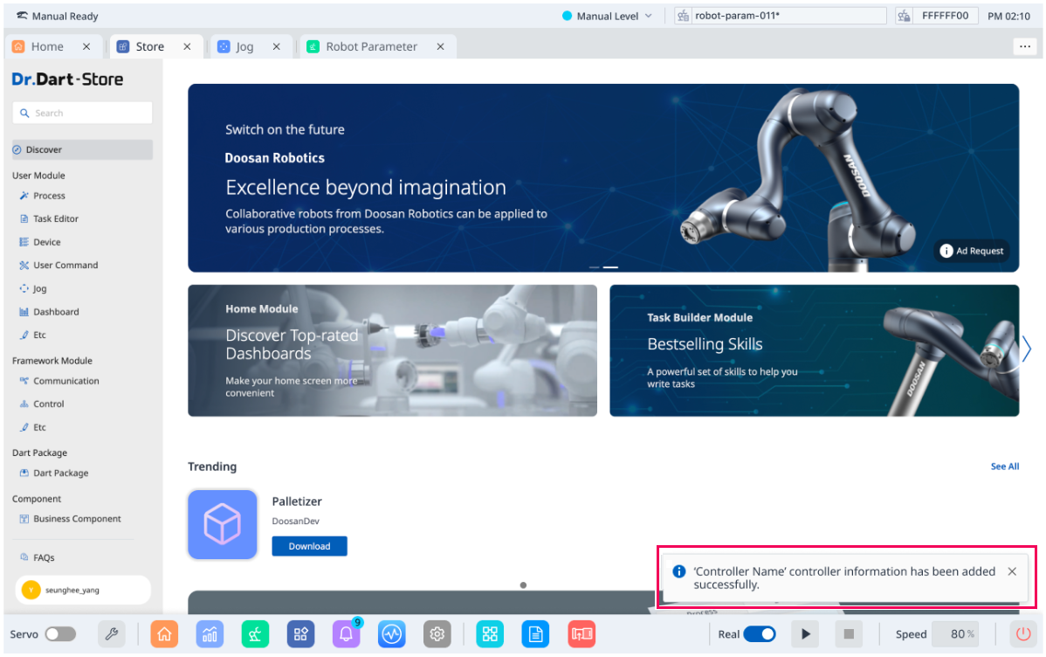Open the gray settings gear icon
This screenshot has width=1046, height=657.
click(x=437, y=634)
